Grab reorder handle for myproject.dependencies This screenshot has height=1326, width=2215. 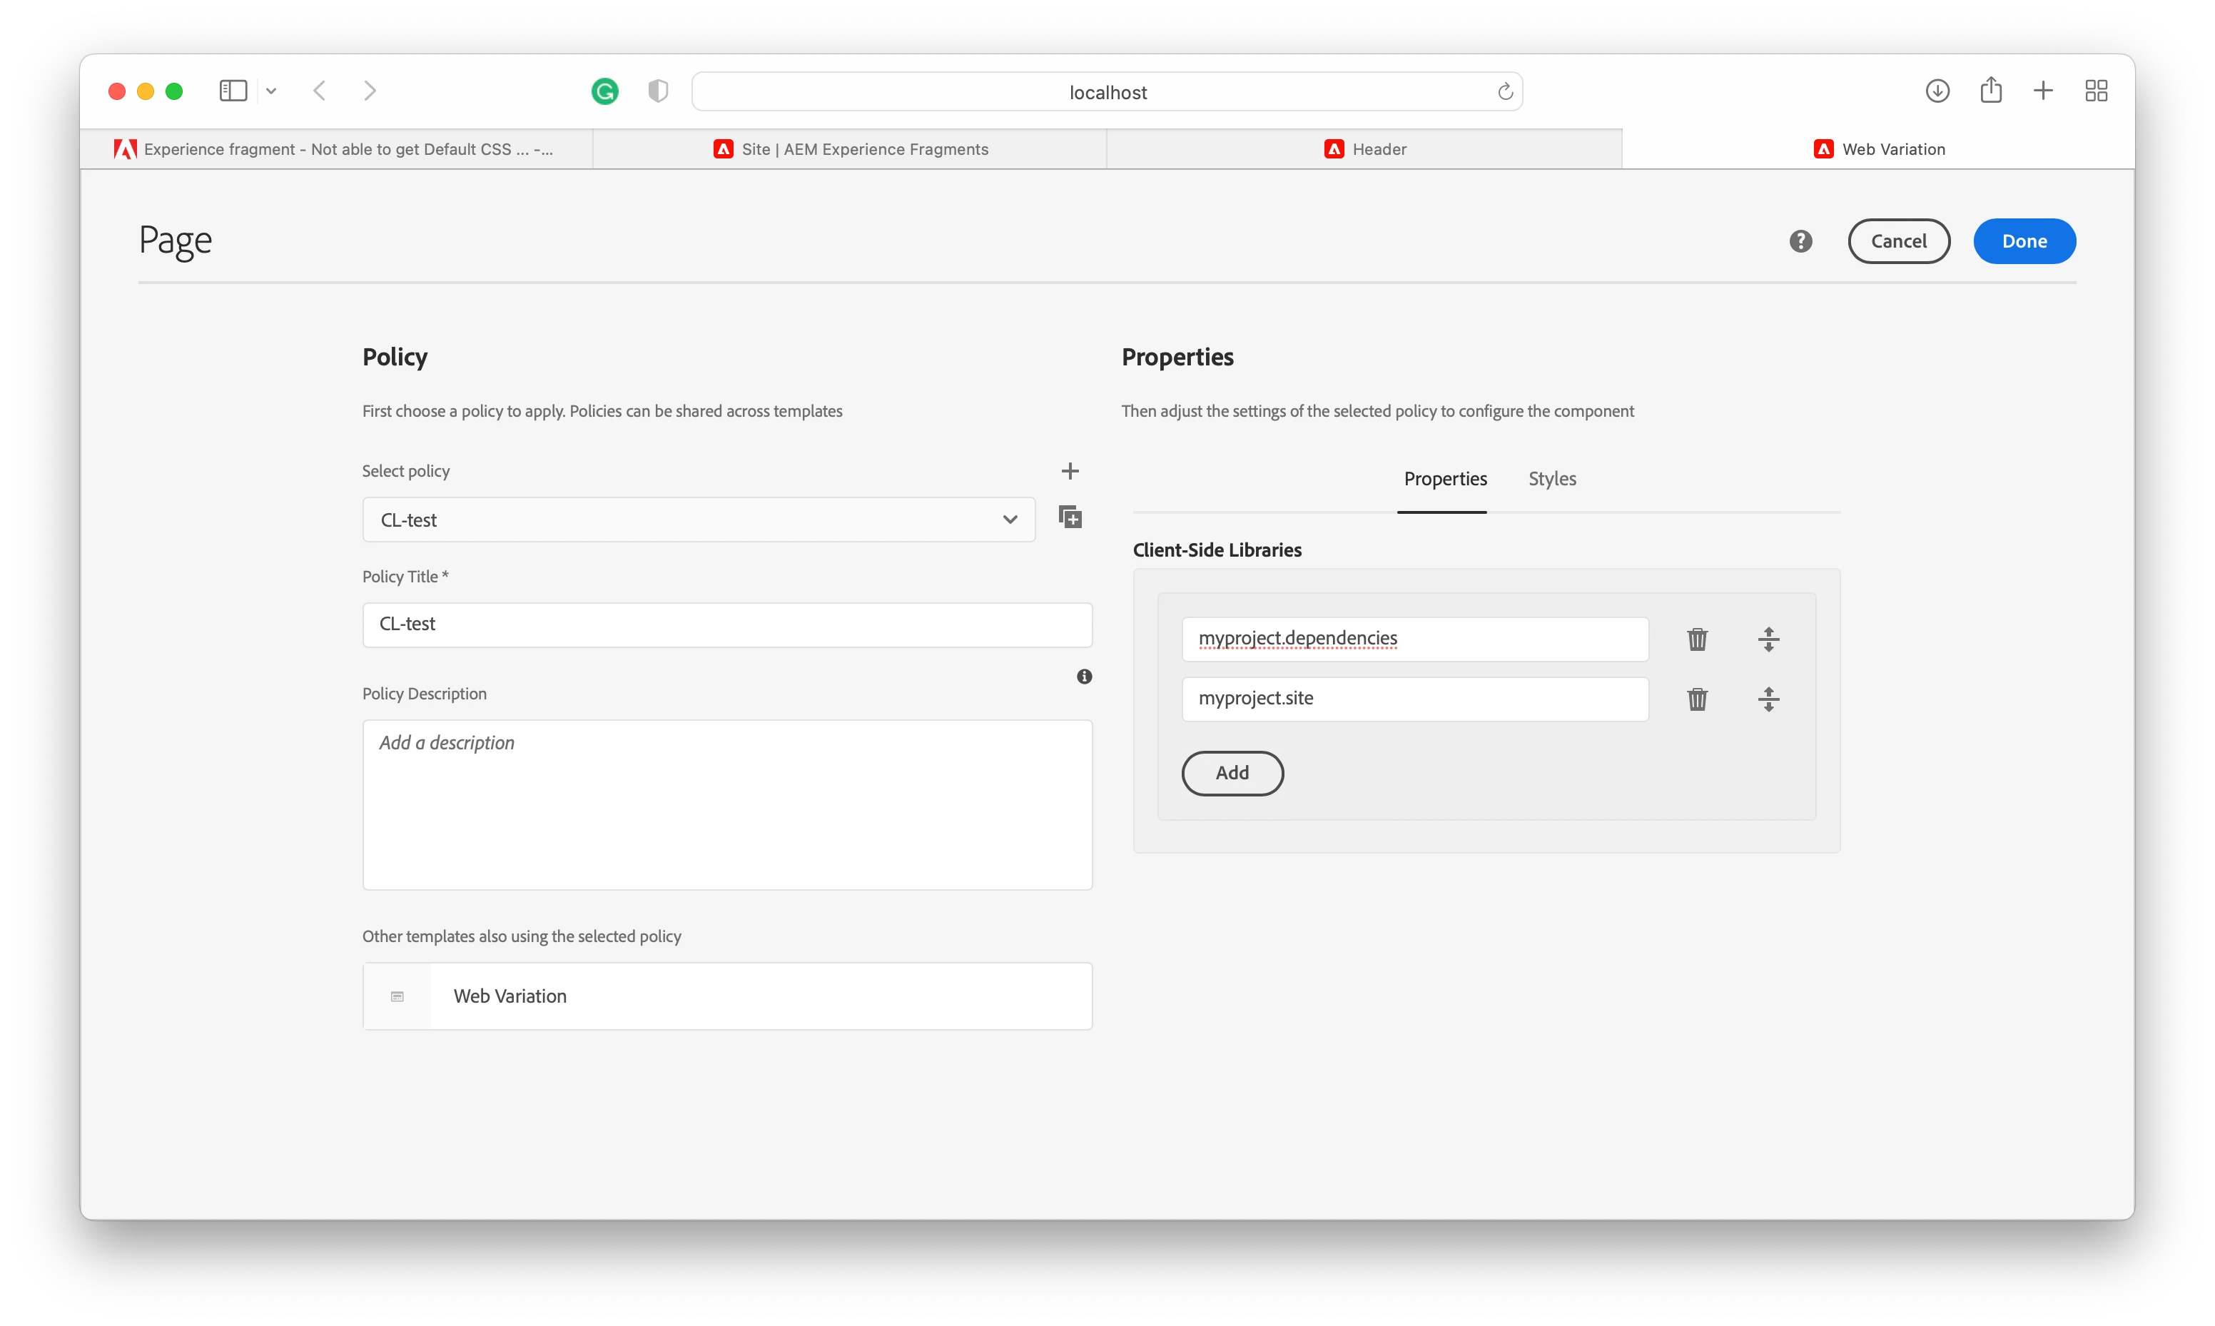[x=1768, y=639]
